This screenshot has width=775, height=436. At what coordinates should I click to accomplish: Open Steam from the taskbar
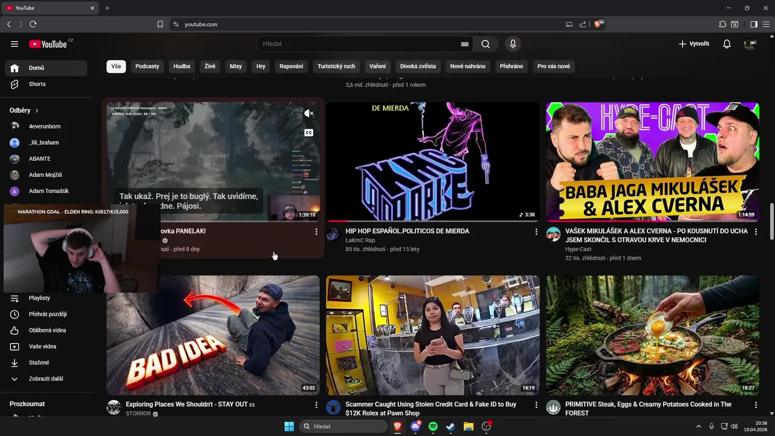[450, 426]
